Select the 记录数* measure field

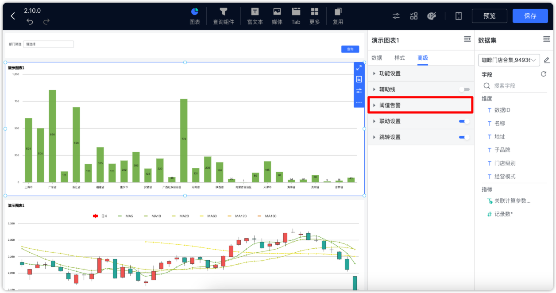coord(503,214)
